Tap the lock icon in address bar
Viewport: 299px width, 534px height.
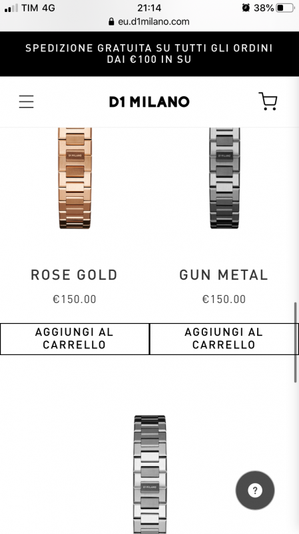(x=111, y=22)
